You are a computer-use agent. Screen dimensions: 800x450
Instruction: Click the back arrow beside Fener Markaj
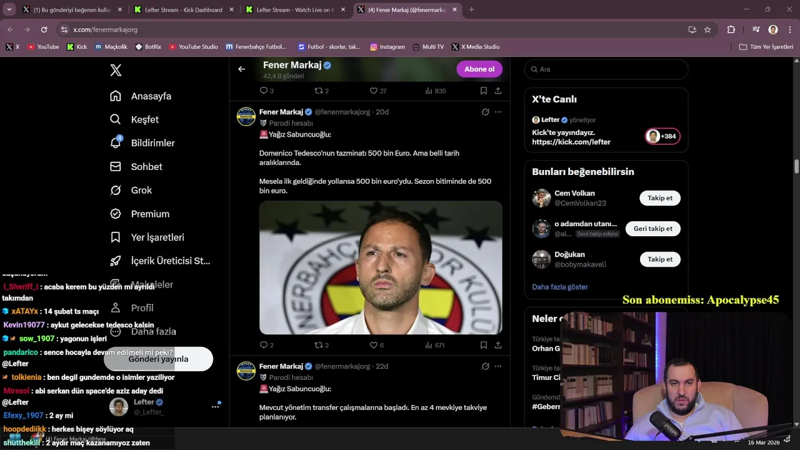[x=242, y=69]
